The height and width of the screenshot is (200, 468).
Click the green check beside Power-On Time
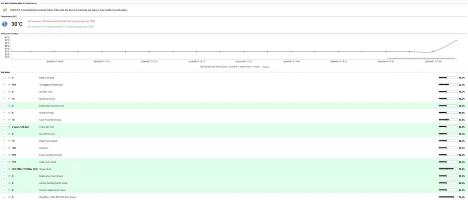tap(9, 127)
